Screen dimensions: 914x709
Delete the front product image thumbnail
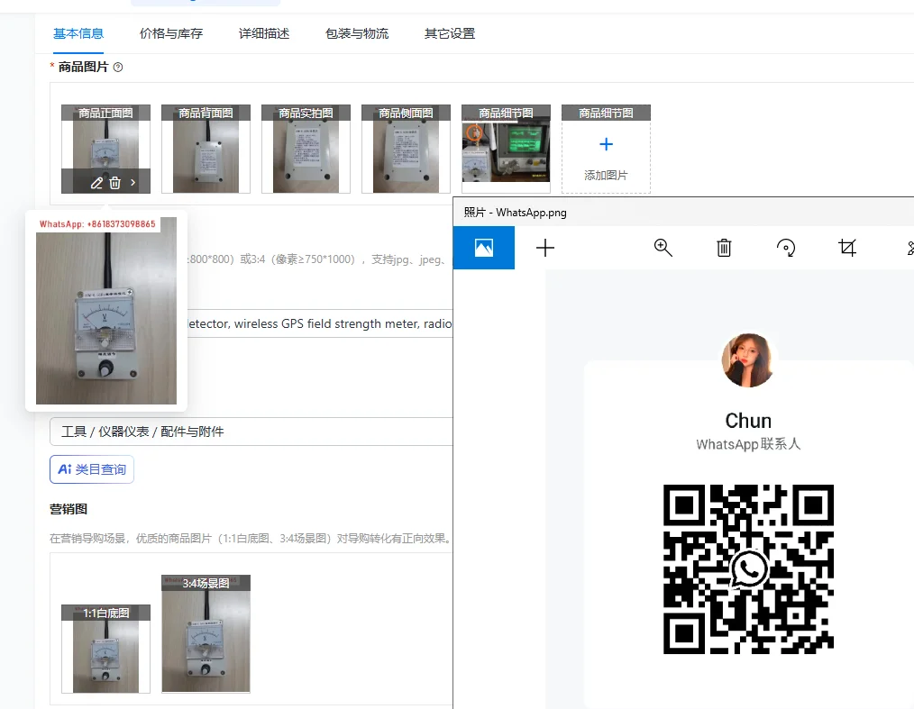[x=114, y=183]
